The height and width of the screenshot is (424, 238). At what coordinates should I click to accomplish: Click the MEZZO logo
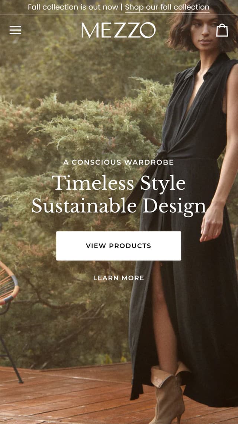pos(119,30)
